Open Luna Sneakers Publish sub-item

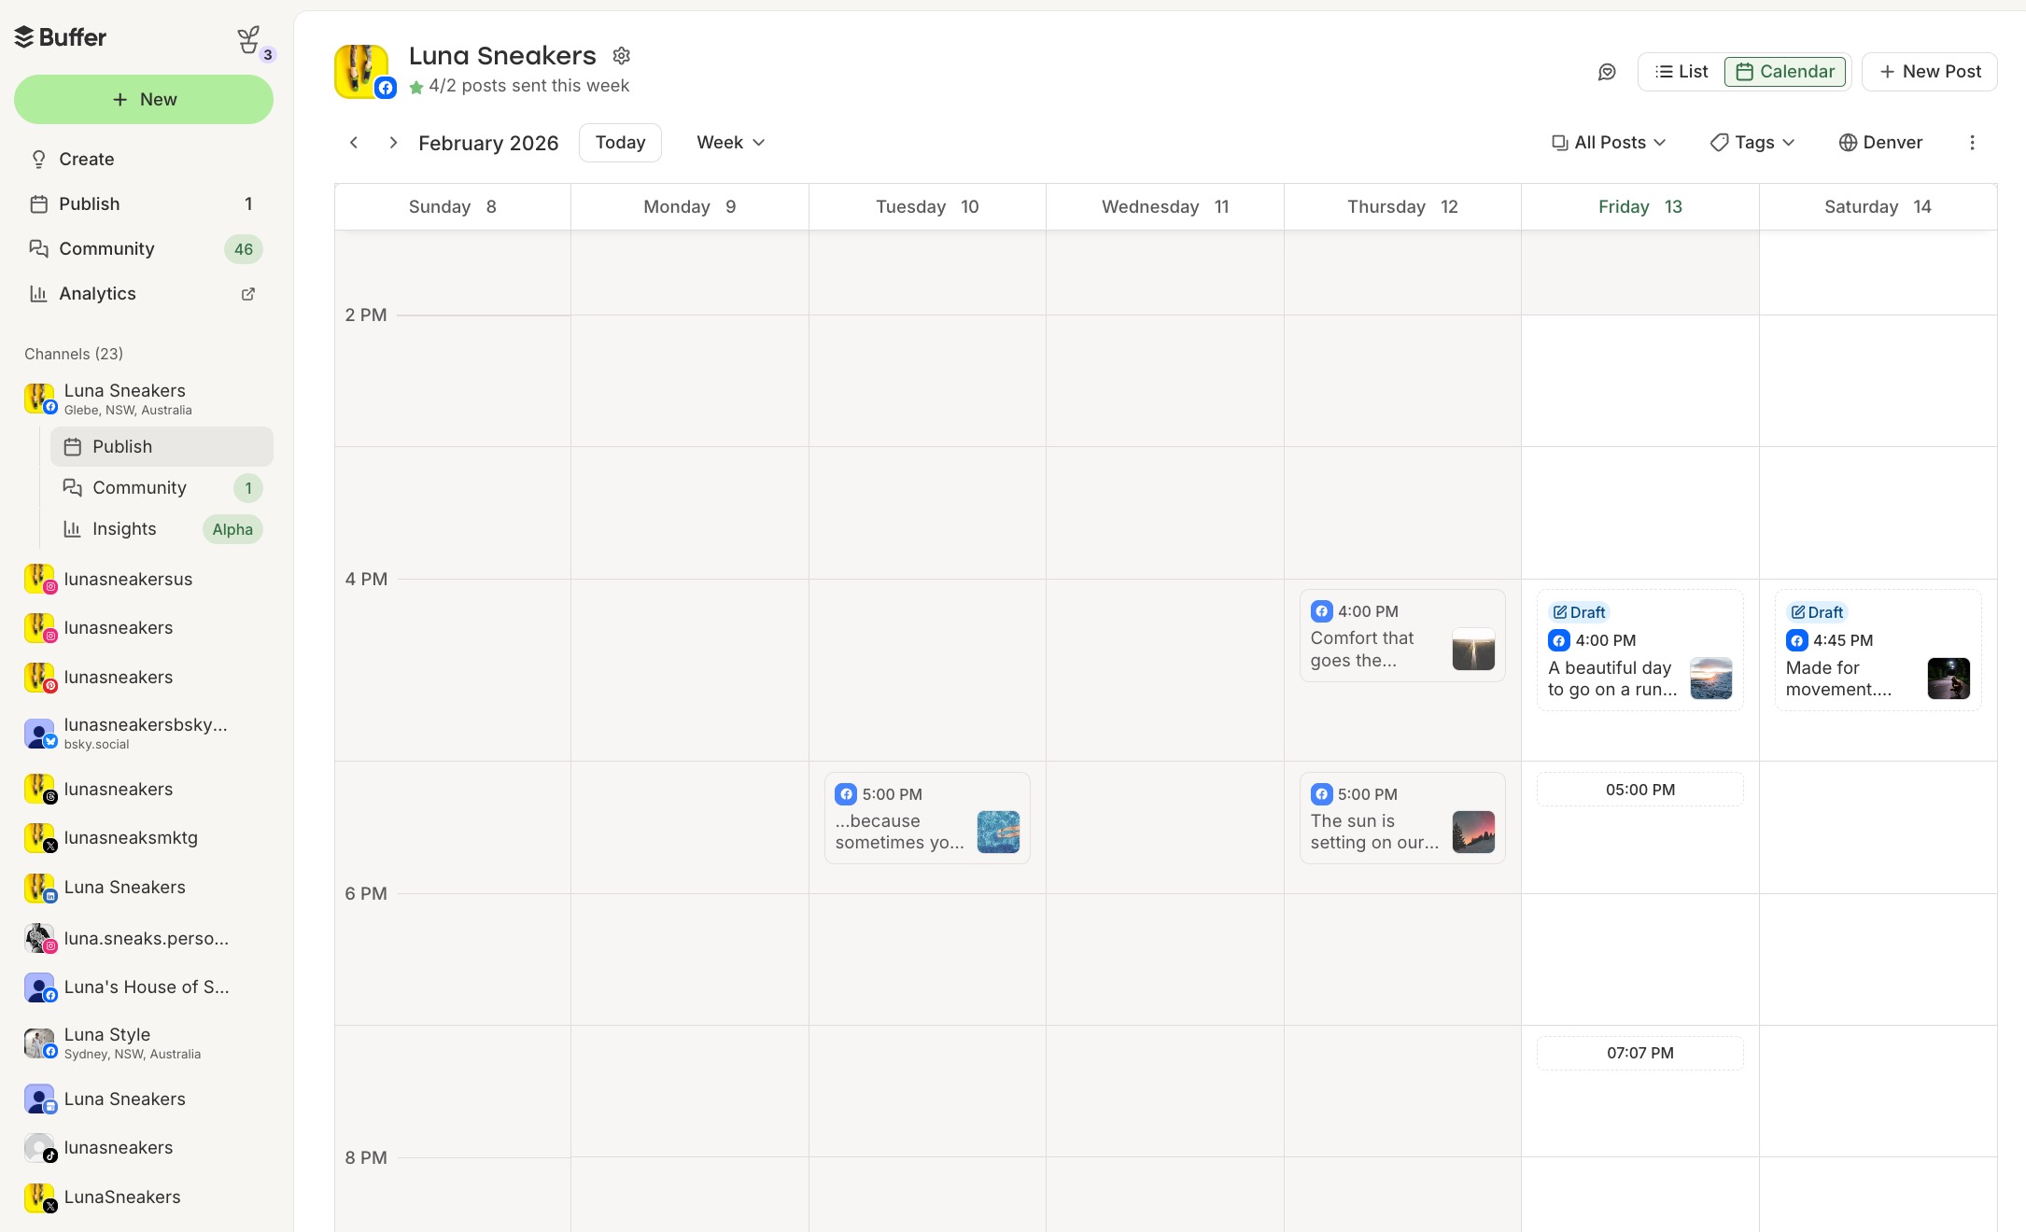(x=162, y=447)
